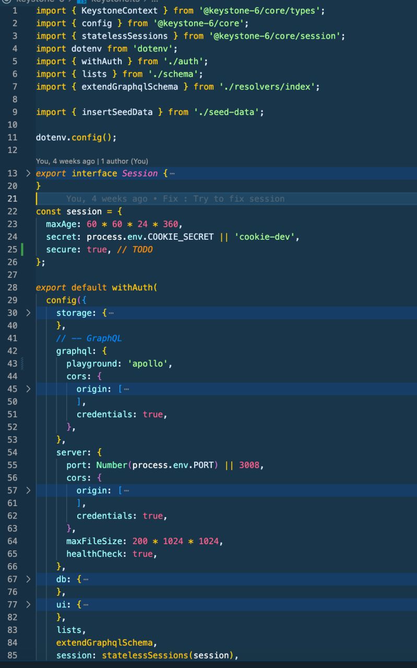Click 'COOKIE_SECRET' on line 24
Screen dimensions: 417x668
(181, 237)
